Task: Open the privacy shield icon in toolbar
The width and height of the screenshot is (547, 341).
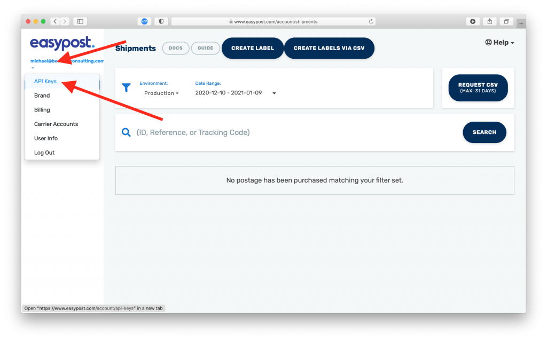Action: click(x=161, y=22)
